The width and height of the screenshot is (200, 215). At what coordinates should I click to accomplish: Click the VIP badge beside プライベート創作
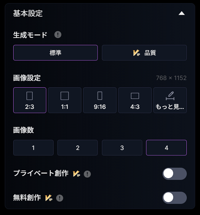click(x=76, y=174)
